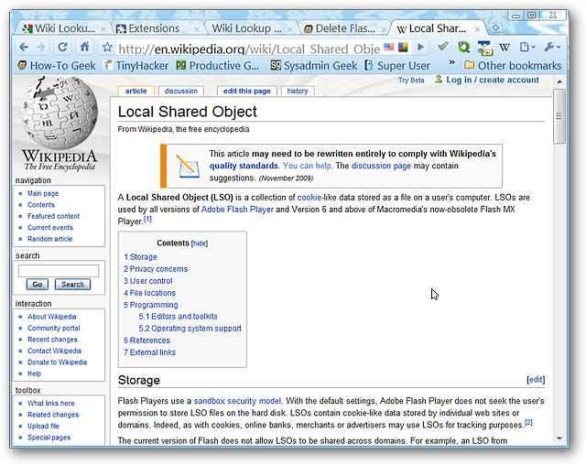586x465 pixels.
Task: Click the Wikipedia search text box
Action: [x=59, y=271]
